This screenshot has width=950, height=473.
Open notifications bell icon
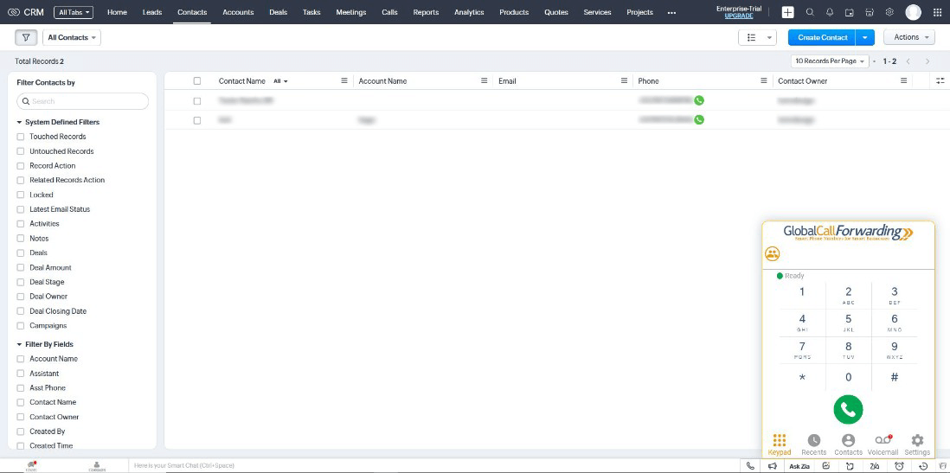coord(830,12)
